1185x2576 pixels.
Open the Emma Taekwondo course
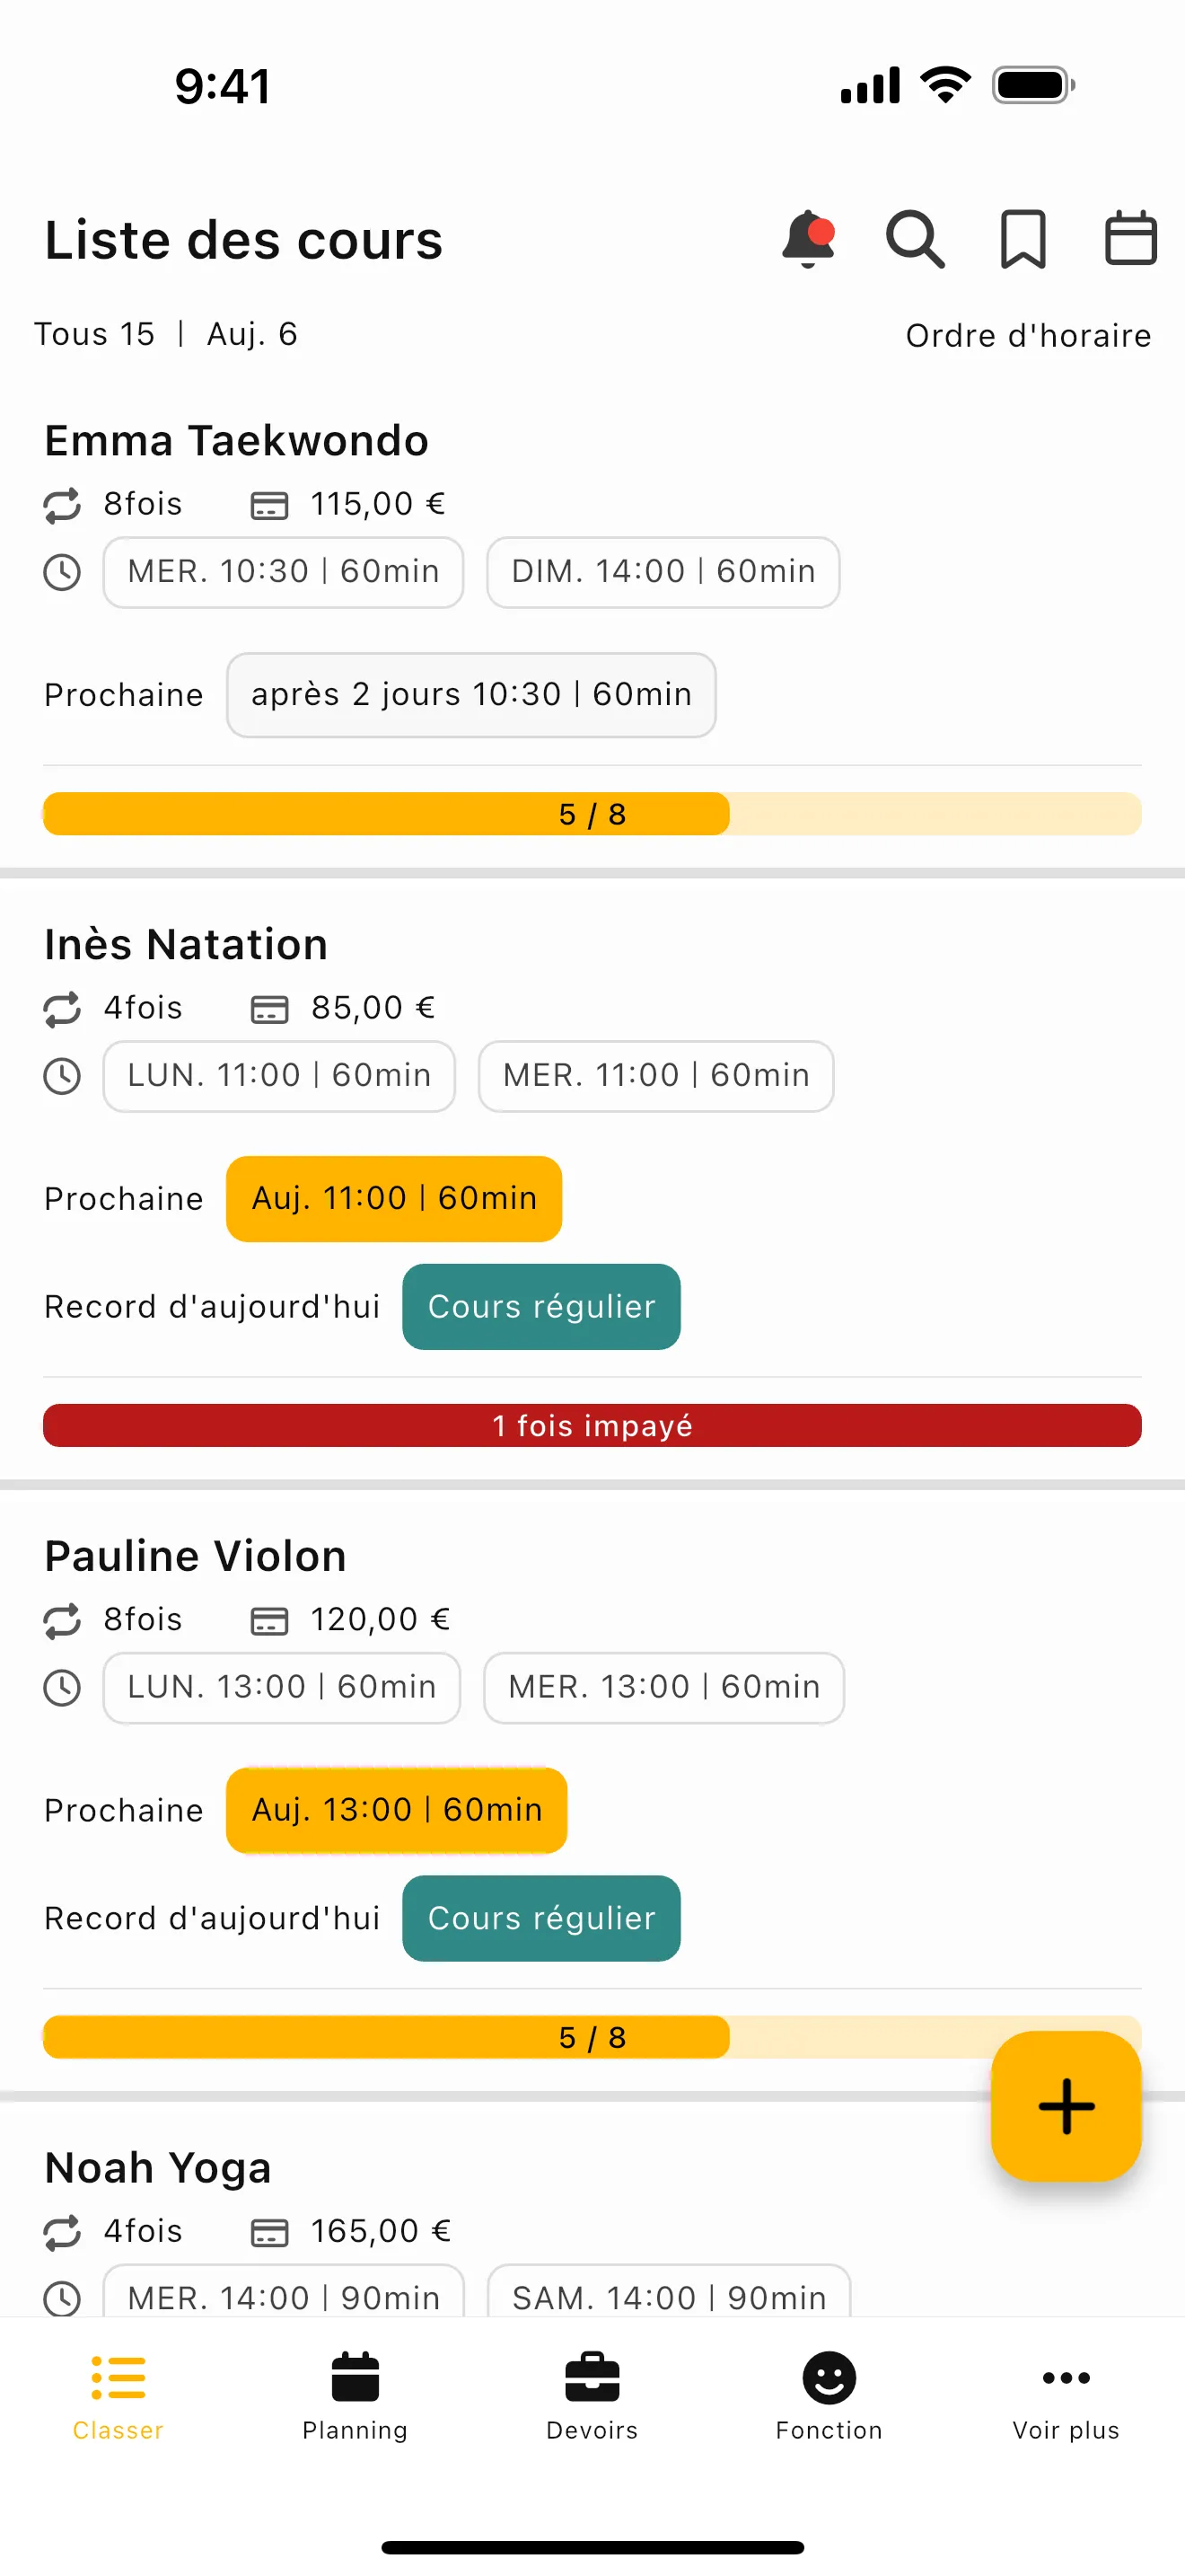237,441
